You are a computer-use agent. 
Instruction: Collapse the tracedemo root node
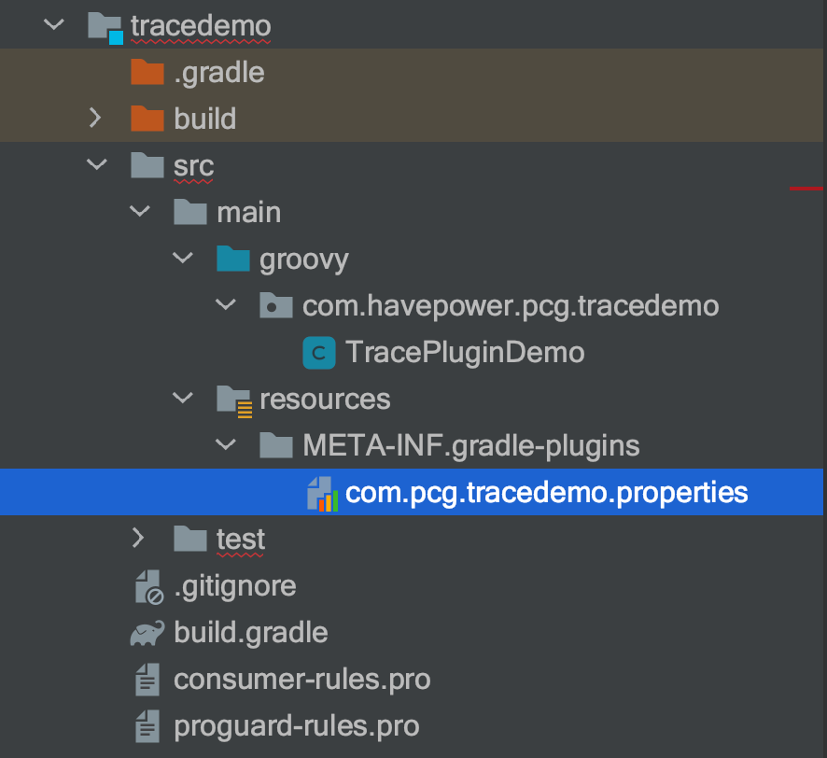52,25
